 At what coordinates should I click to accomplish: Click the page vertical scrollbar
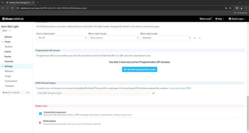pyautogui.click(x=248, y=113)
